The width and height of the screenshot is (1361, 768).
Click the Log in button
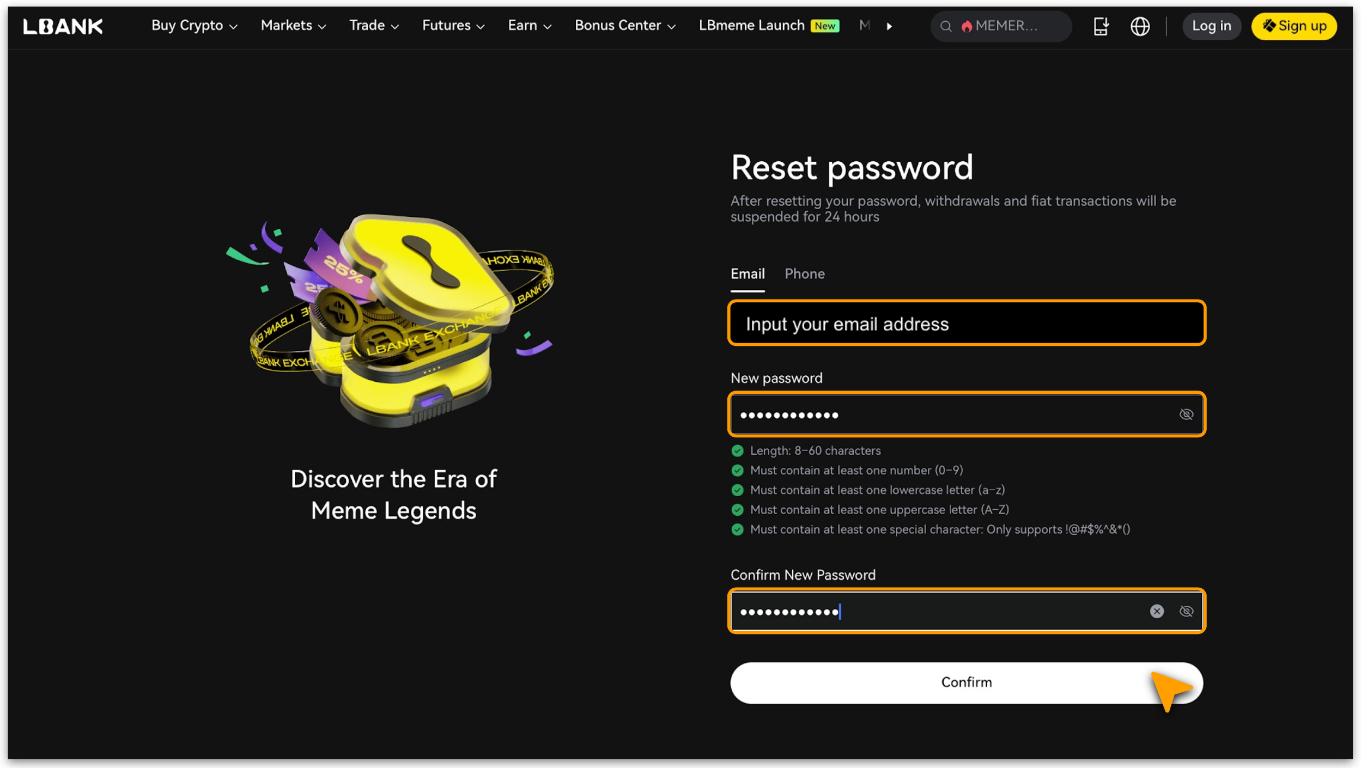1211,26
